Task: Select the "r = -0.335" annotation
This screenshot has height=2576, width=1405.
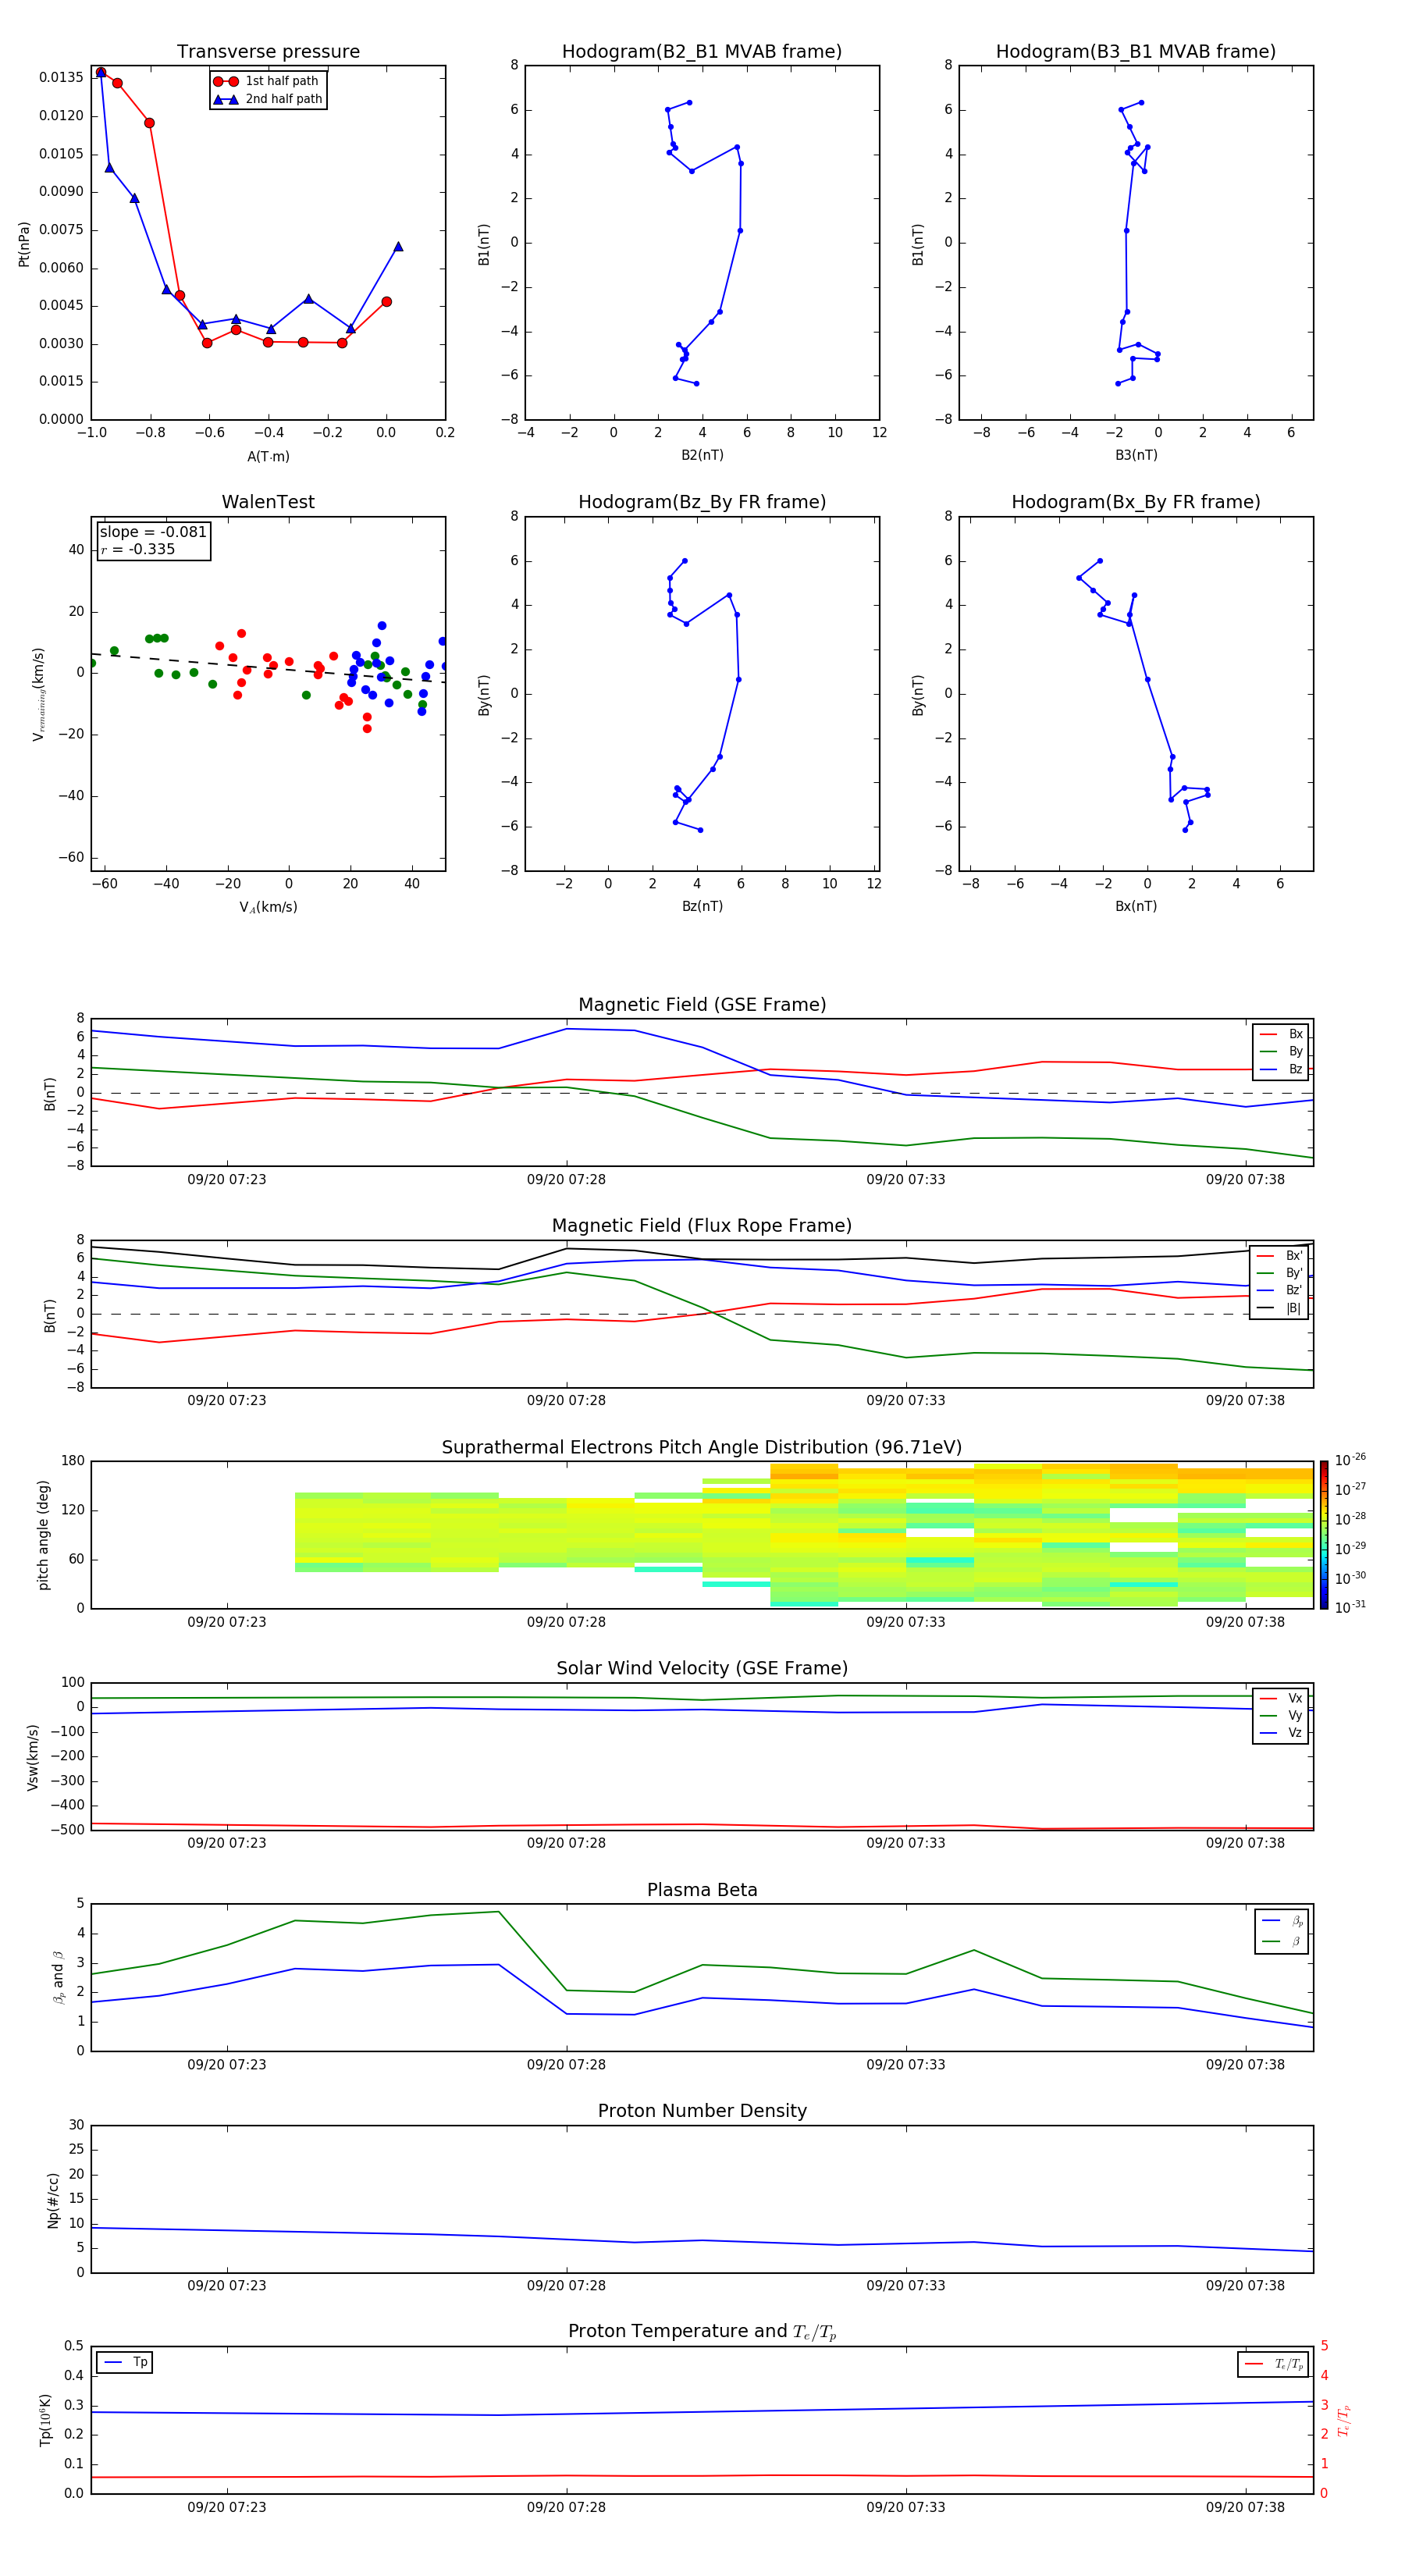Action: [137, 549]
